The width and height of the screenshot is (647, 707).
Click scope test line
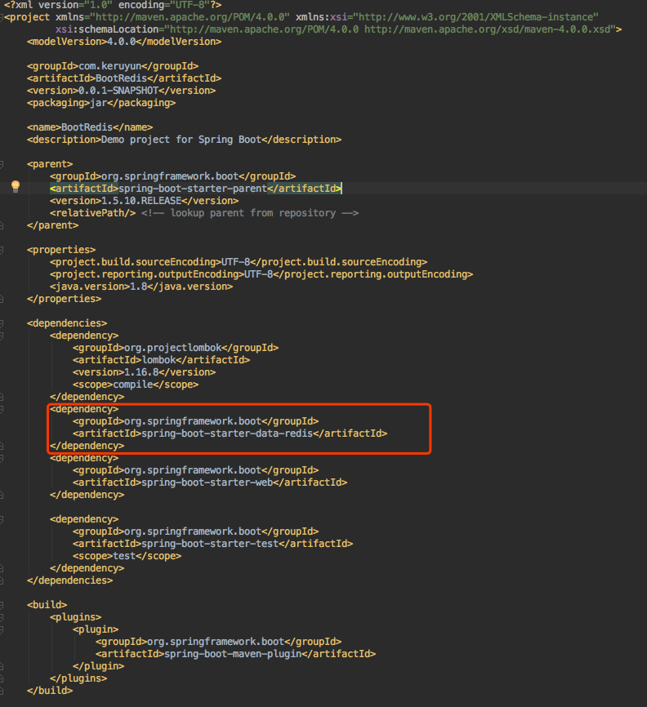pyautogui.click(x=127, y=556)
